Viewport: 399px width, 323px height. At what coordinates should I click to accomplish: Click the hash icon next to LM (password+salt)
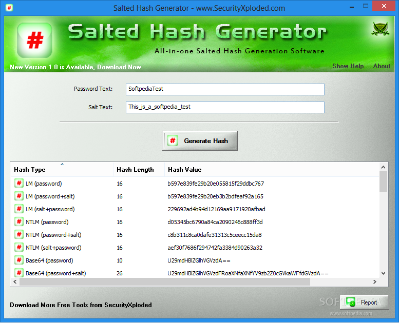[x=19, y=196]
